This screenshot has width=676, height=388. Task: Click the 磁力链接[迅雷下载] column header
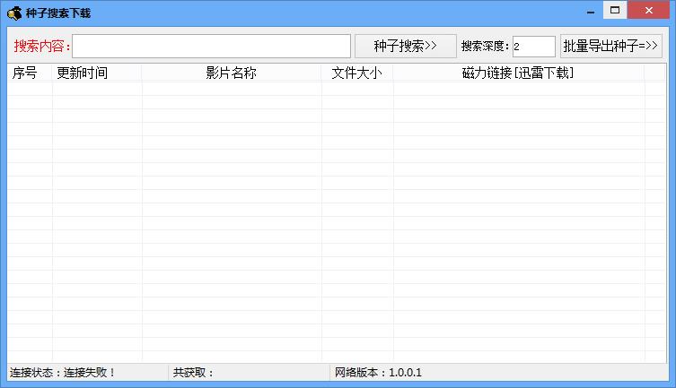click(517, 73)
